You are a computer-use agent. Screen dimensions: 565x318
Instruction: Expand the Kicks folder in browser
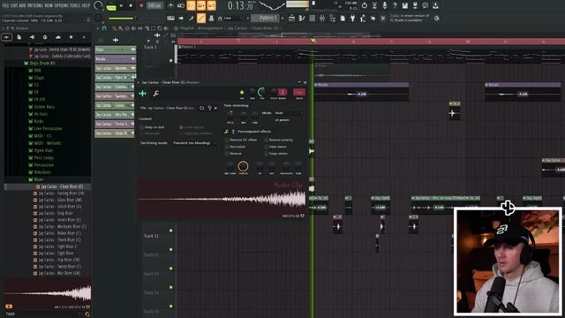tap(36, 121)
